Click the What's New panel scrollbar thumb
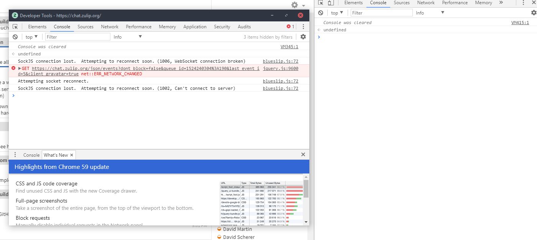537x240 pixels. point(306,189)
